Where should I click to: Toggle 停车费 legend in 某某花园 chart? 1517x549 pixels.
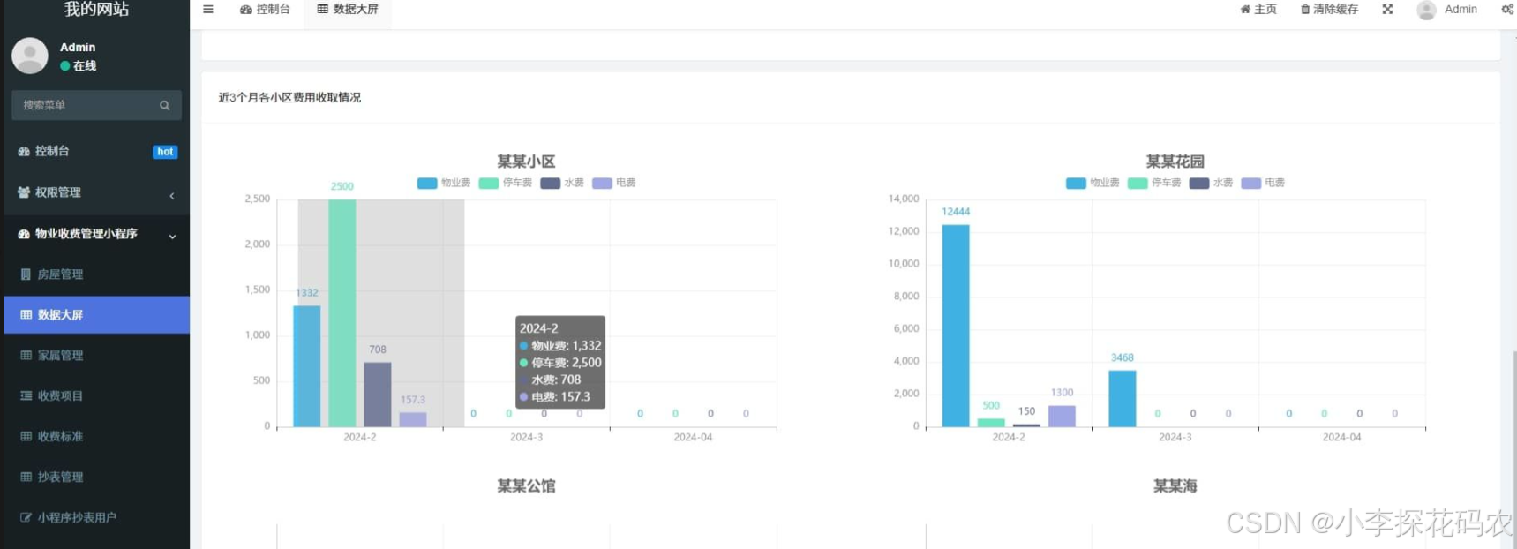1154,184
